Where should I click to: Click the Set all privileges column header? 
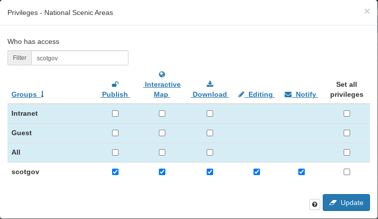point(347,89)
